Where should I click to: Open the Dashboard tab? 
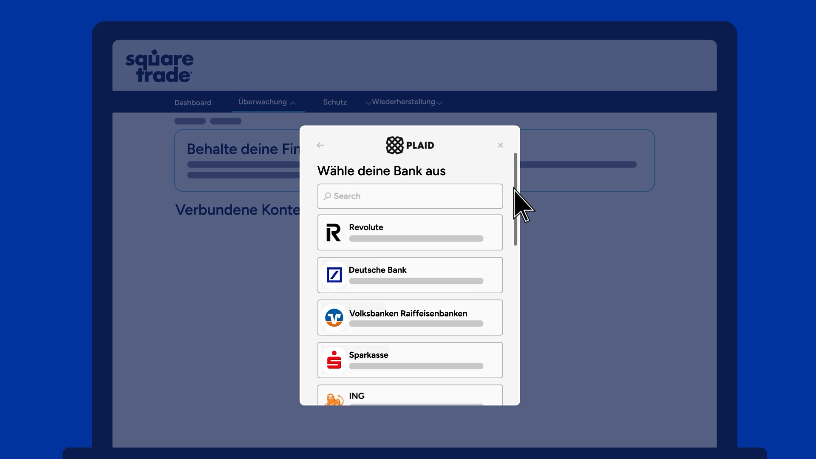(x=193, y=102)
